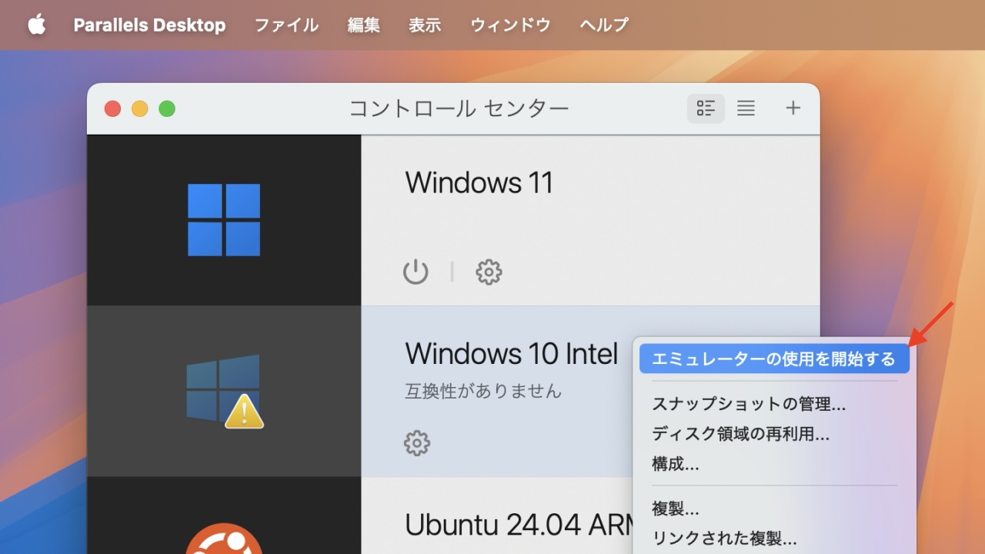
Task: Open Windows 11 settings gear
Action: (489, 272)
